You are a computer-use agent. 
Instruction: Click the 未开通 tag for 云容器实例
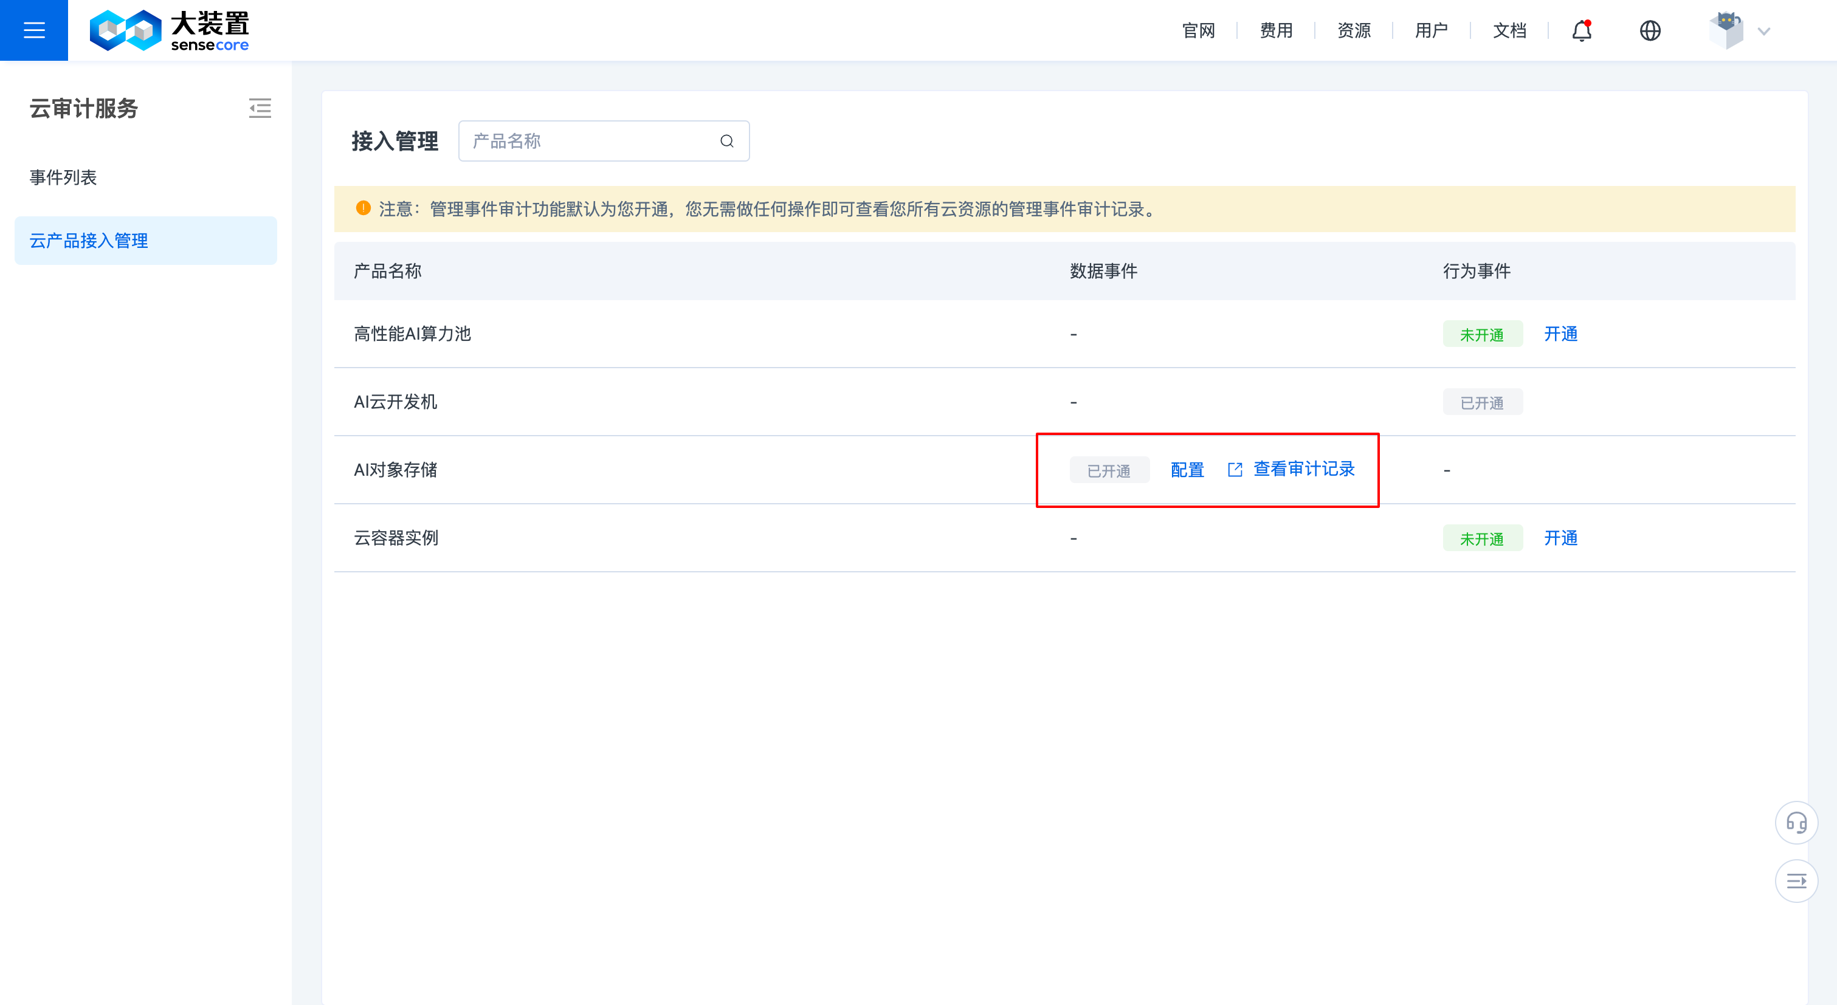click(1482, 538)
